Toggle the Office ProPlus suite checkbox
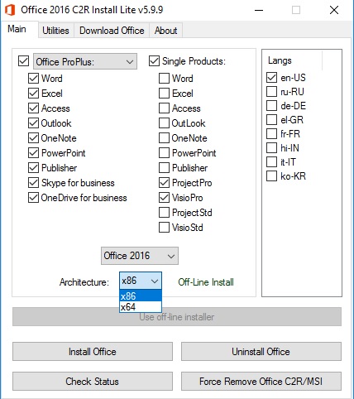Viewport: 354px width, 399px height. [23, 61]
